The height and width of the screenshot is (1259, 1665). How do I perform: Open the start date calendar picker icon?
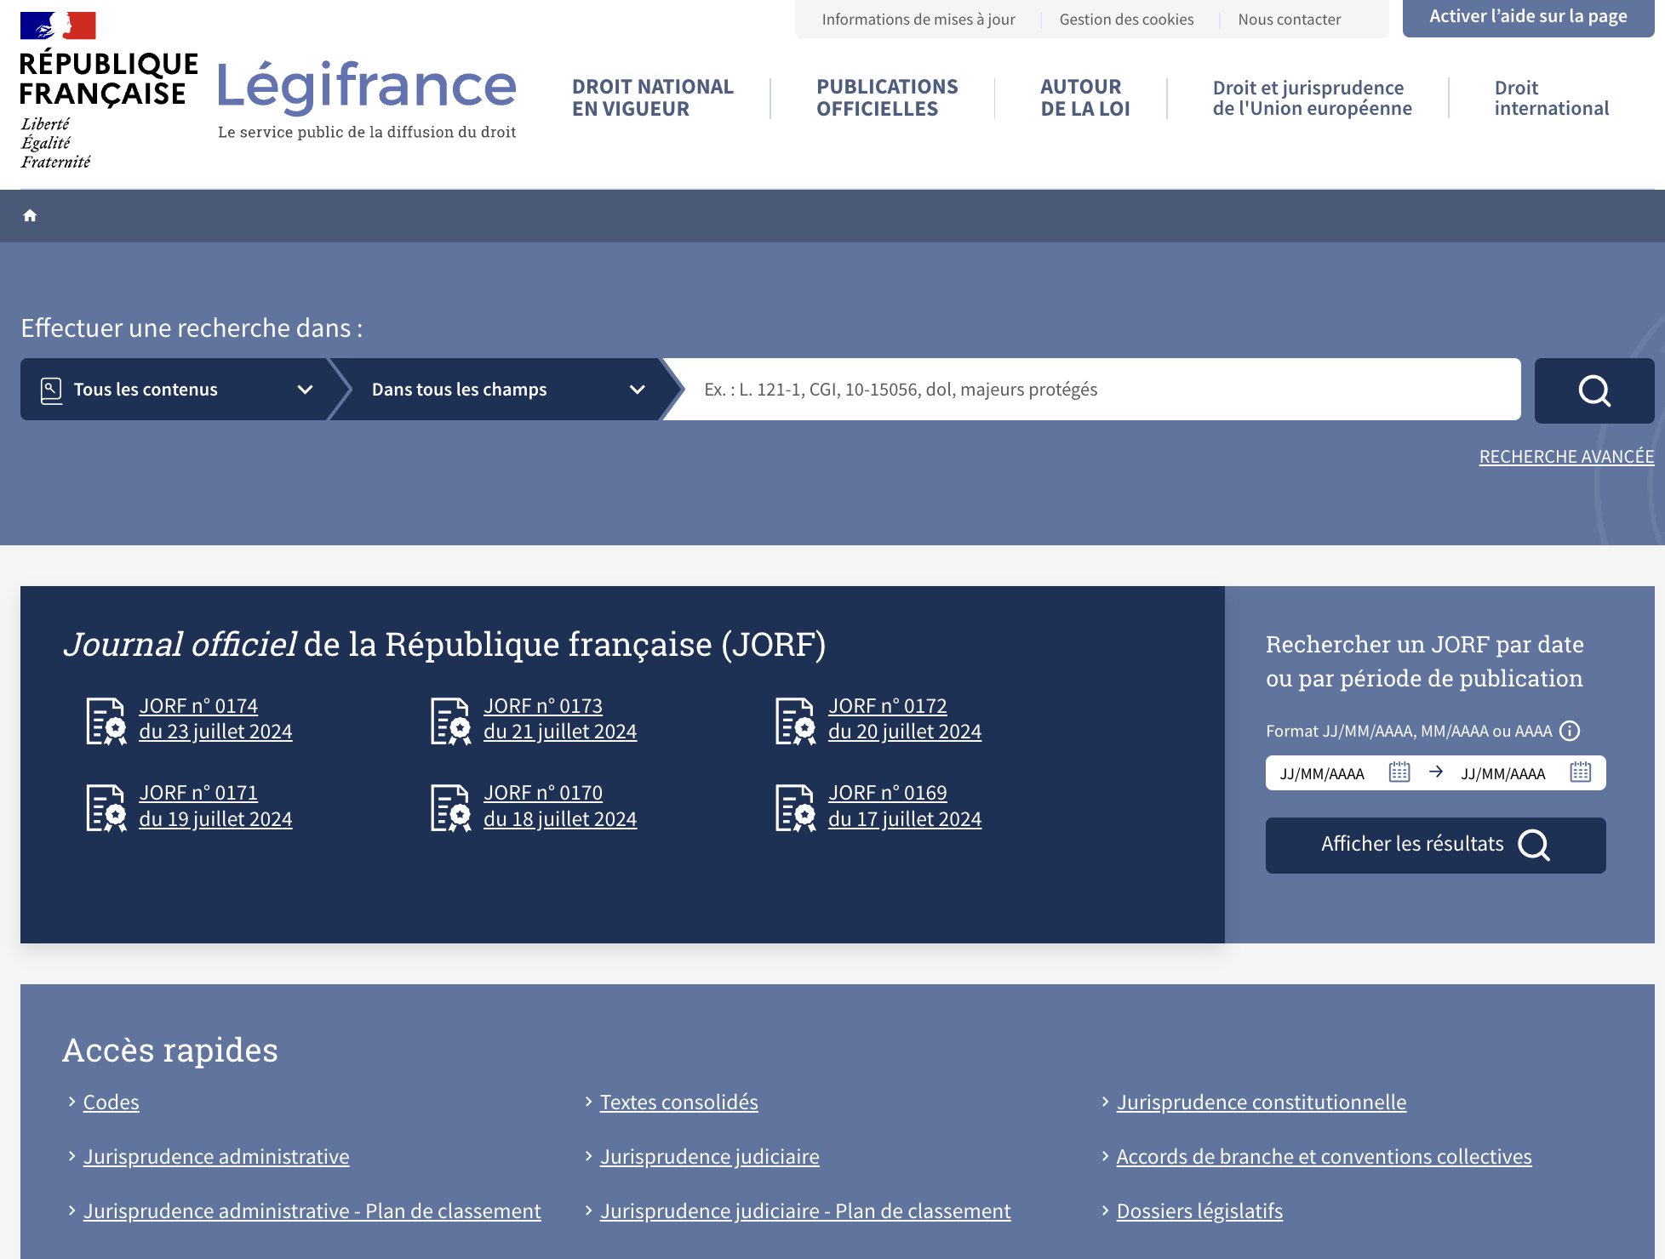pyautogui.click(x=1399, y=772)
